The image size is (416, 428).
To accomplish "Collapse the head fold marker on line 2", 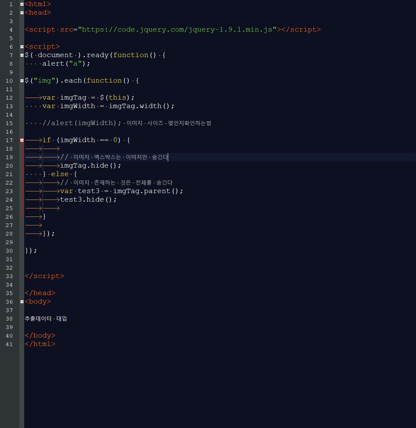I will (x=22, y=13).
